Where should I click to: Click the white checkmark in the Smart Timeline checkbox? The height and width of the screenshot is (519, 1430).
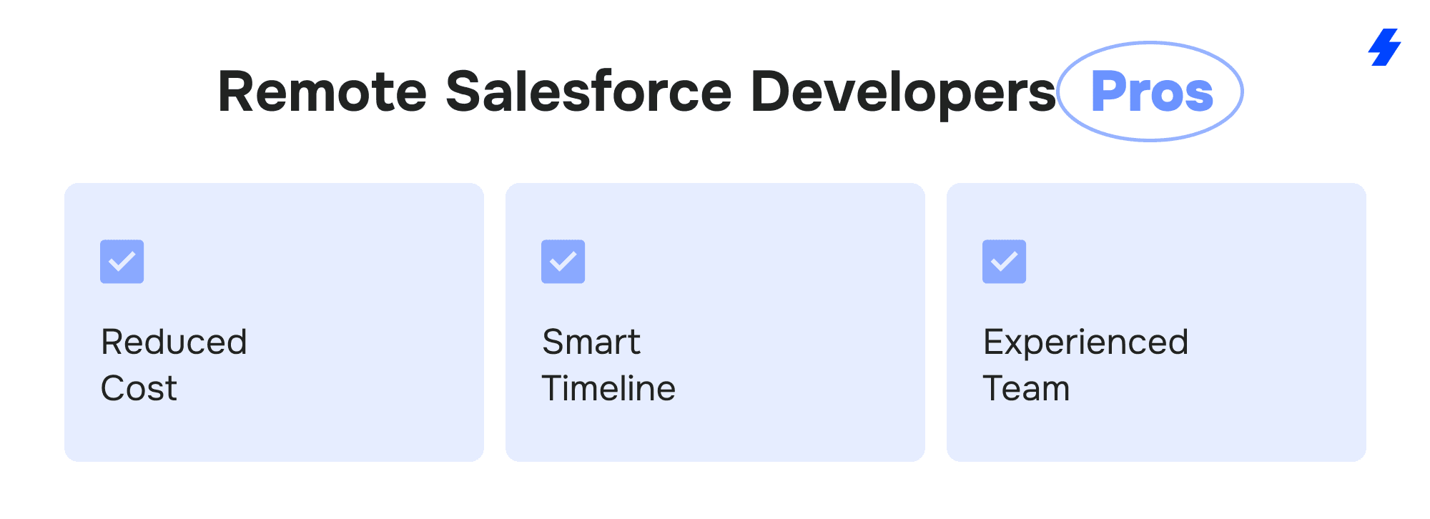coord(563,262)
